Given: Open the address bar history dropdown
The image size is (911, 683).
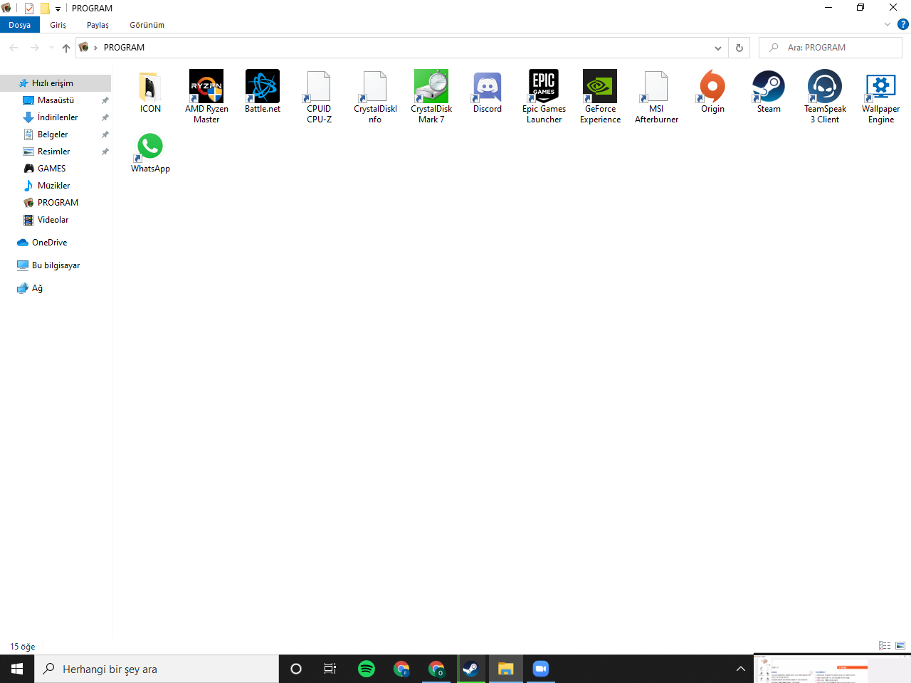Looking at the screenshot, I should (x=718, y=48).
